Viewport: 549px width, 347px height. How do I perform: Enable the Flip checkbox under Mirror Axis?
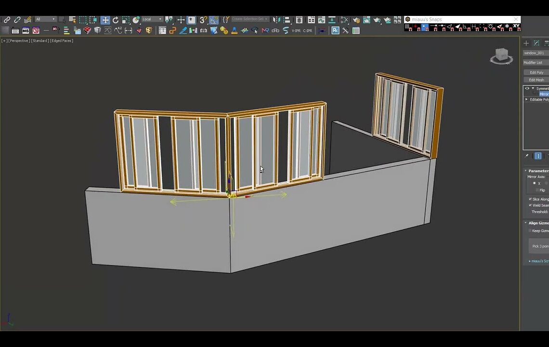pos(537,190)
